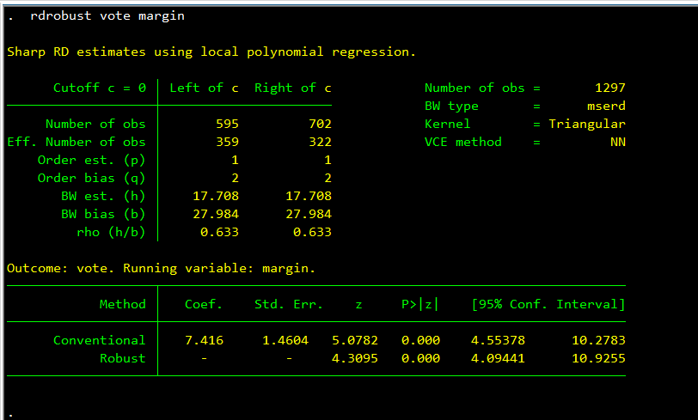This screenshot has width=698, height=420.
Task: Select the Robust z statistic 4.3095
Action: (354, 358)
